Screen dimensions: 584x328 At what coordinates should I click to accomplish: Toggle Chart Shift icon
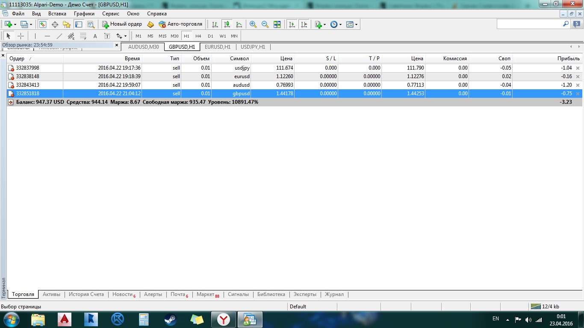pos(304,24)
